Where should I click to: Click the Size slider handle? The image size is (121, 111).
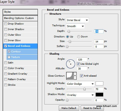[70, 41]
